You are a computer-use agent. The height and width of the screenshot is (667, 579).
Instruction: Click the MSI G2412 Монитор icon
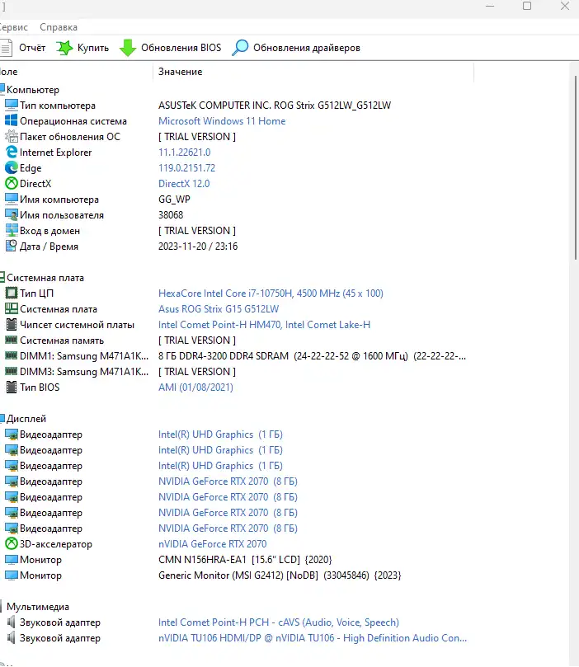click(x=11, y=575)
